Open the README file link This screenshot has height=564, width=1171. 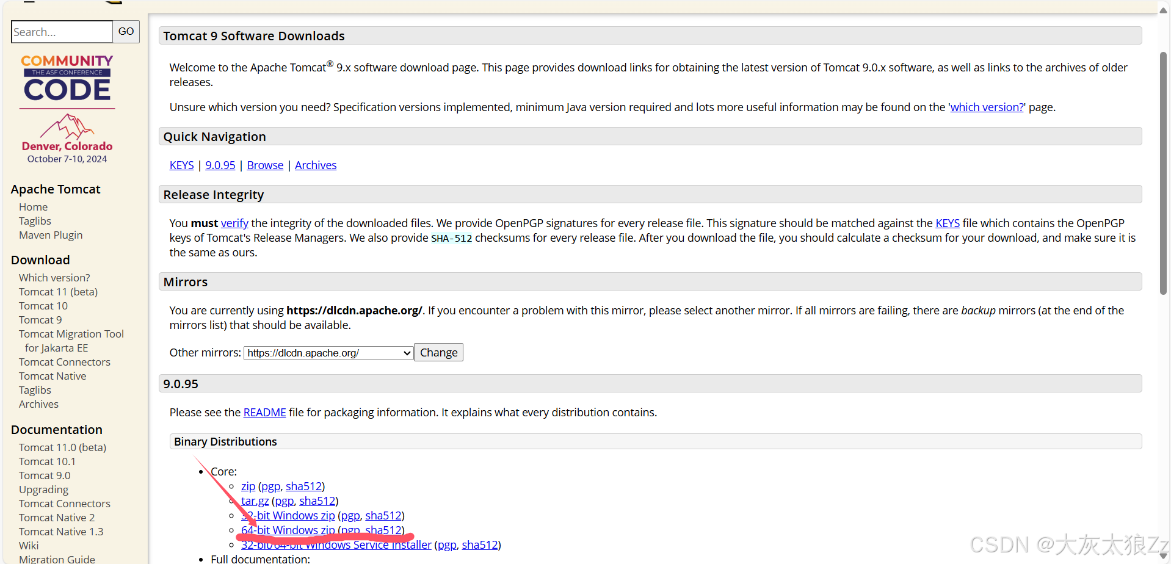[x=264, y=413]
